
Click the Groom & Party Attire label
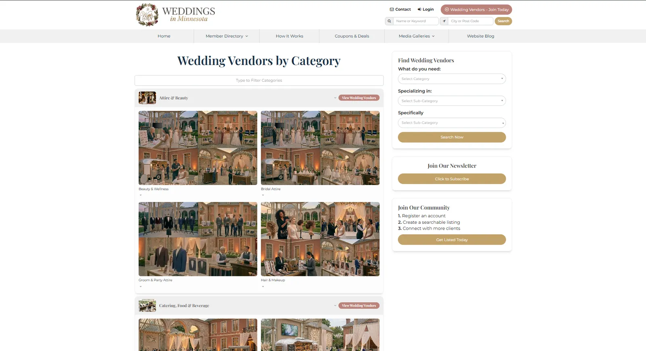tap(155, 280)
